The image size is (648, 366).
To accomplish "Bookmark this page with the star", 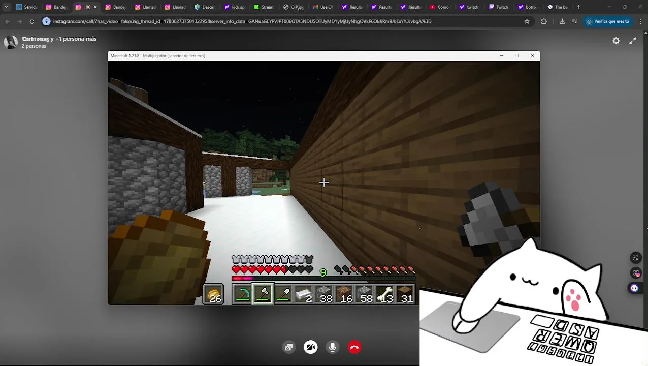I will point(527,21).
